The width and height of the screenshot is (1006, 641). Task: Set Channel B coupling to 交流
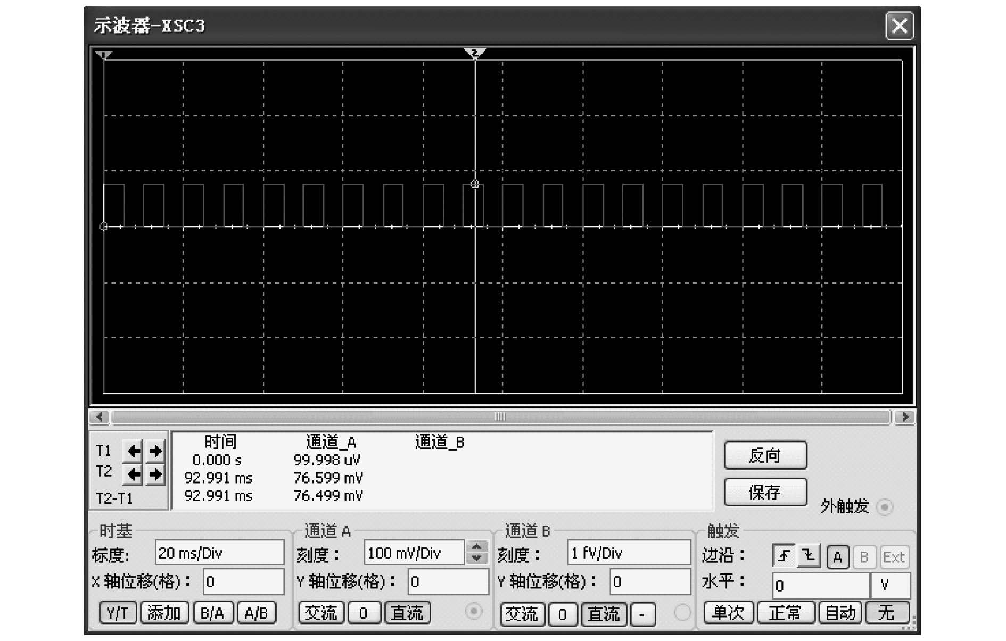pyautogui.click(x=522, y=614)
